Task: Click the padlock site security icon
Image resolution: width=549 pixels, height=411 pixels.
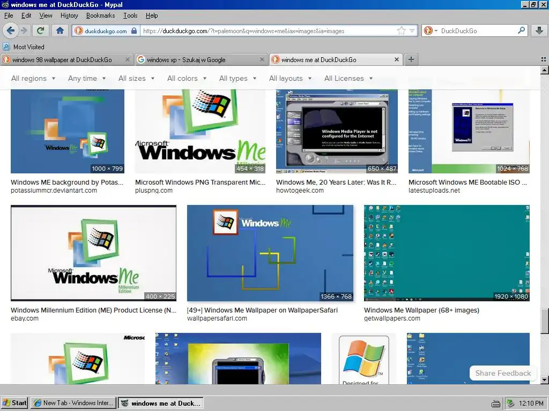Action: click(133, 31)
